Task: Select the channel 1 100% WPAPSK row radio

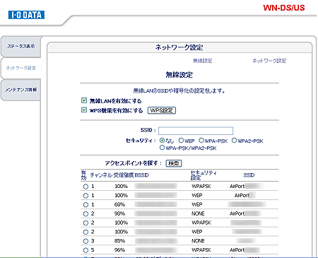Action: click(86, 187)
